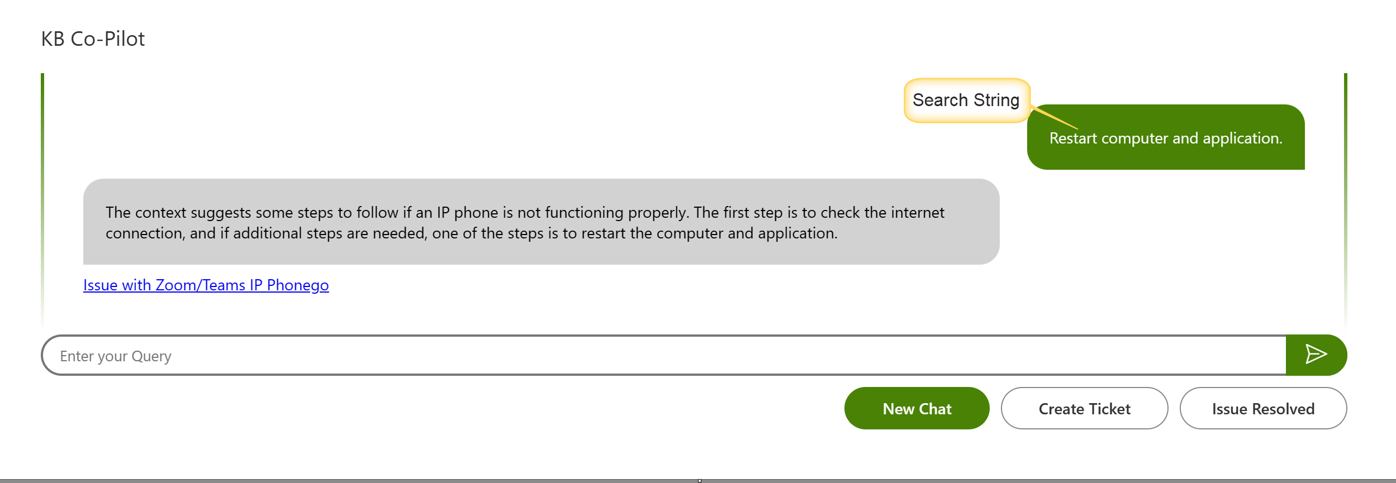Screen dimensions: 1396x483
Task: Click the Create Ticket button
Action: (x=1084, y=408)
